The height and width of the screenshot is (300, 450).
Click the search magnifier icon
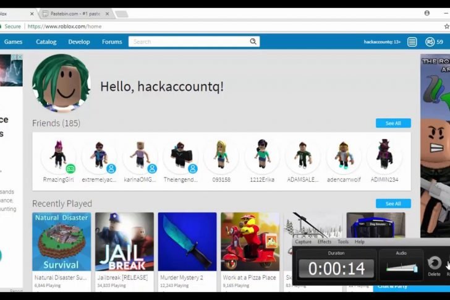pyautogui.click(x=253, y=41)
